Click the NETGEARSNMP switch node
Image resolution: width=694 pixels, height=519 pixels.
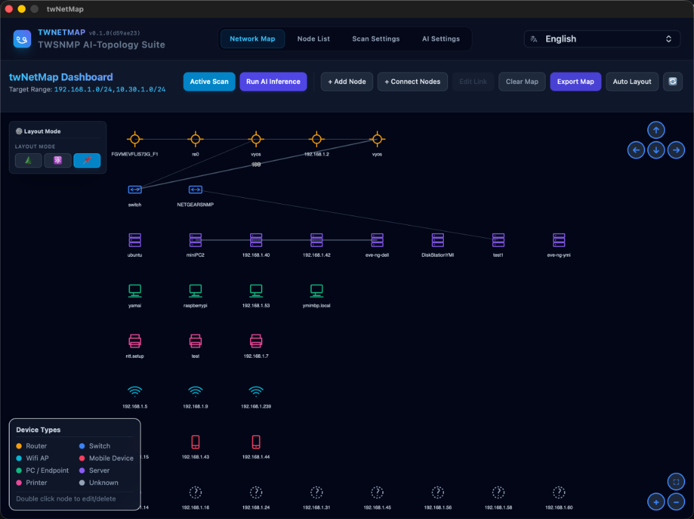click(195, 190)
